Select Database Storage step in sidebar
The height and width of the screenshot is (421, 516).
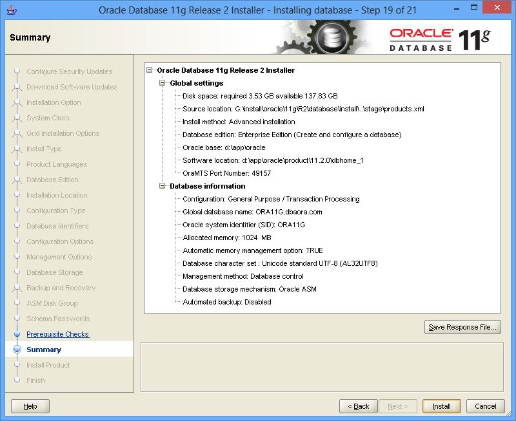55,272
